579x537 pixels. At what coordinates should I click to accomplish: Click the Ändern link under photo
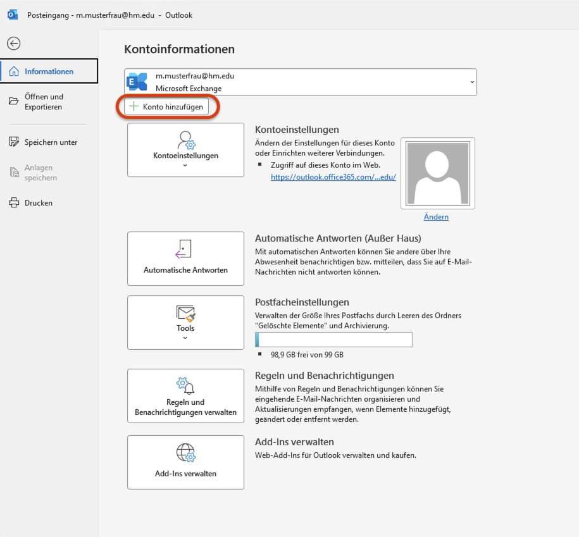[x=436, y=217]
